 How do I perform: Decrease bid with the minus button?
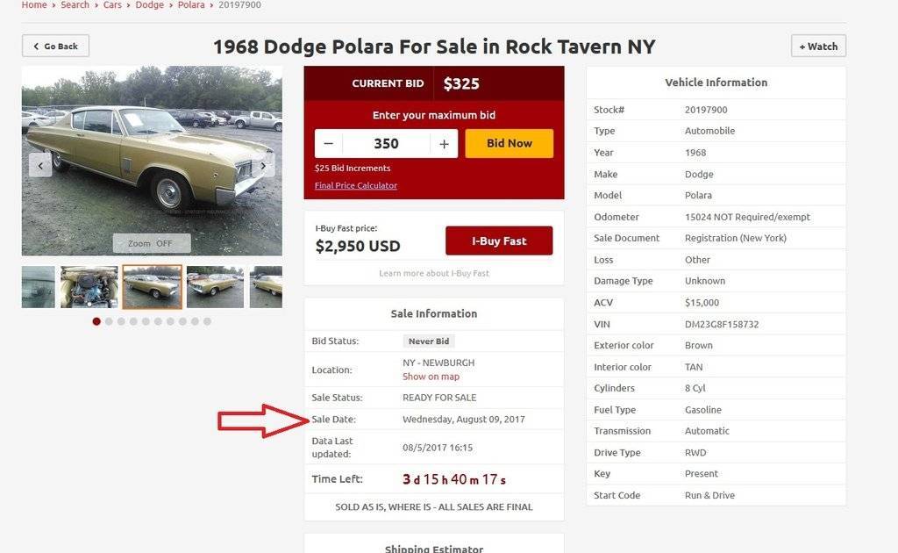coord(329,144)
